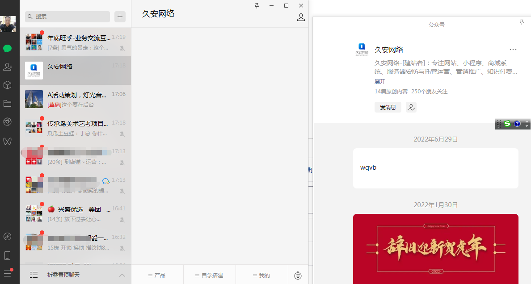
Task: Click the mute bell icon on 15栋 开锁 chat row
Action: click(x=122, y=248)
